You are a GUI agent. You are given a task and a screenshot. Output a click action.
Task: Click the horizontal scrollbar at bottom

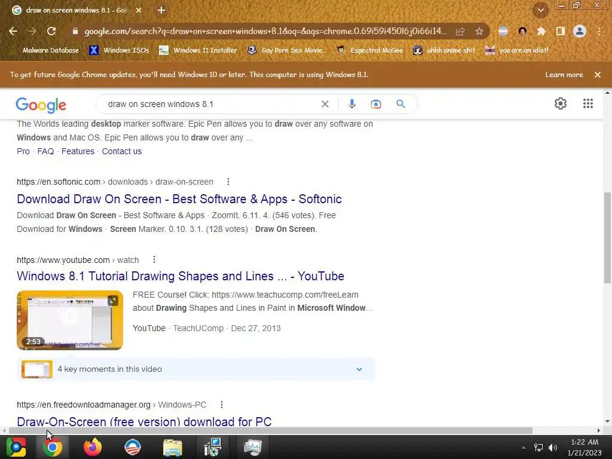tap(270, 430)
